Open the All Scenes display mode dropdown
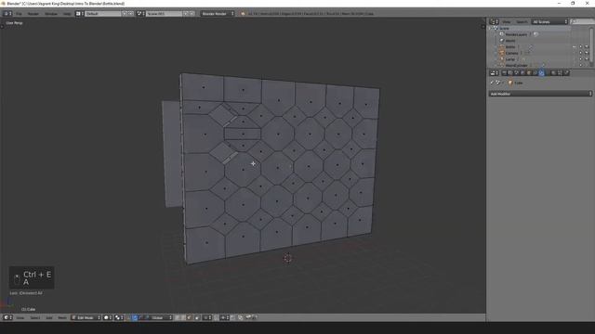 point(549,22)
